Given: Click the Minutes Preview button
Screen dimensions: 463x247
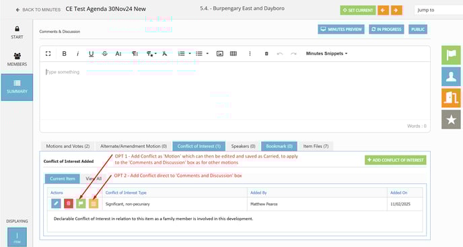Looking at the screenshot, I should 341,29.
